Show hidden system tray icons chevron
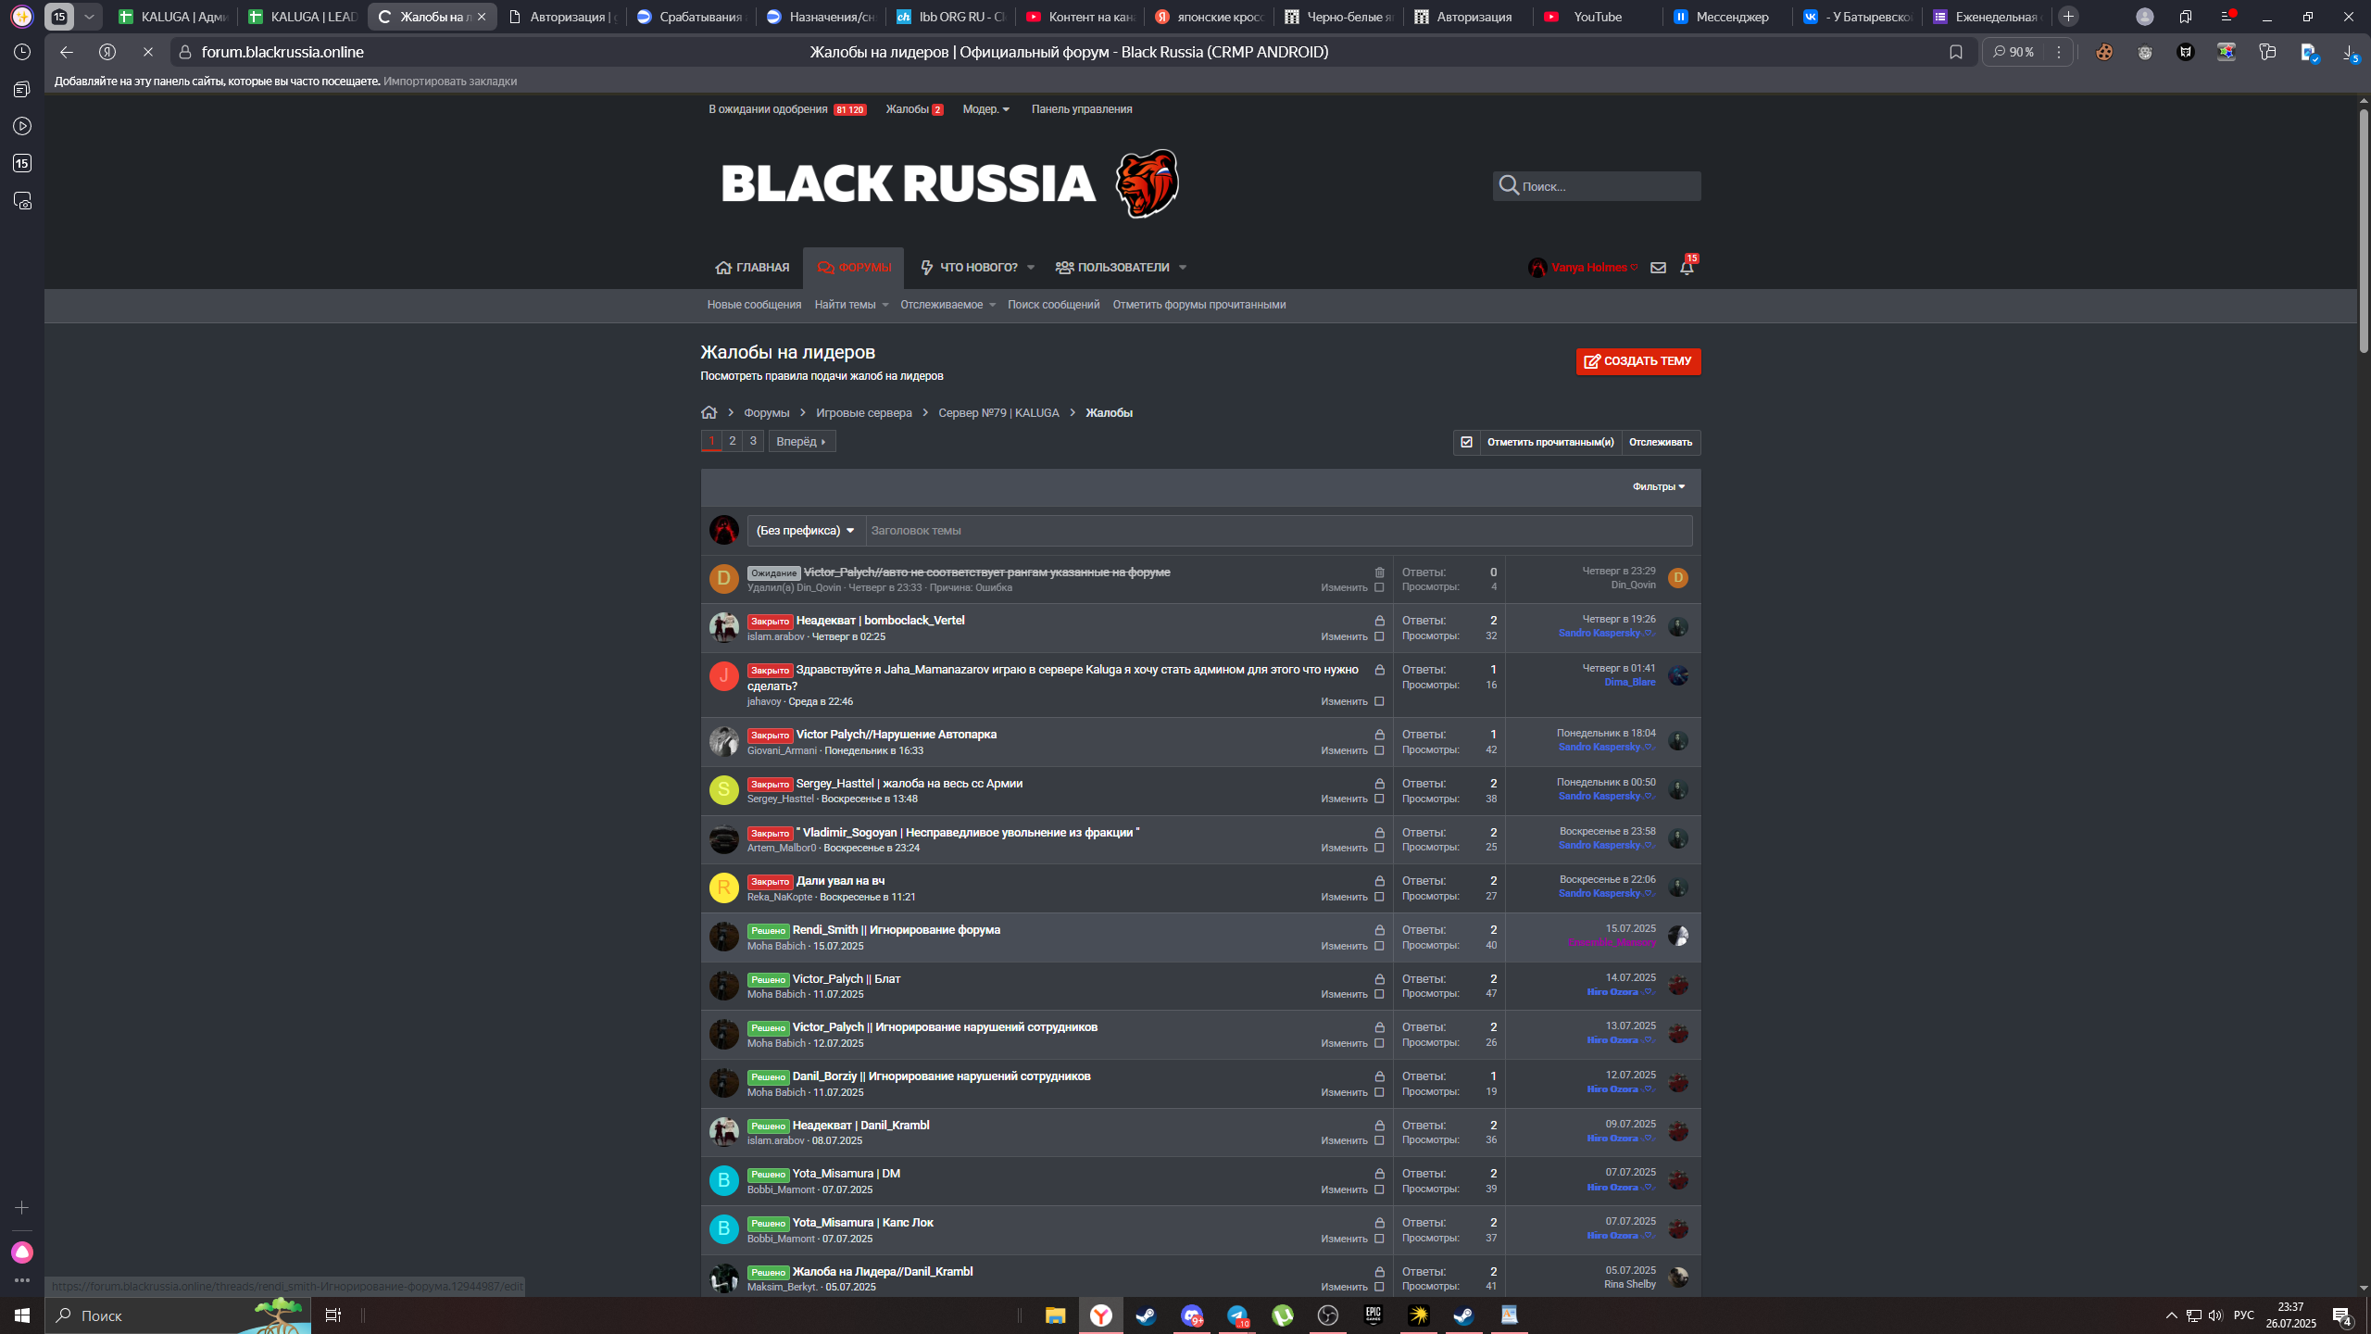Viewport: 2371px width, 1334px height. click(x=2172, y=1315)
